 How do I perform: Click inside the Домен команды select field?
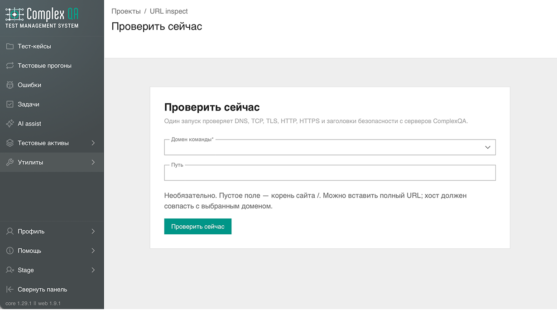coord(330,147)
